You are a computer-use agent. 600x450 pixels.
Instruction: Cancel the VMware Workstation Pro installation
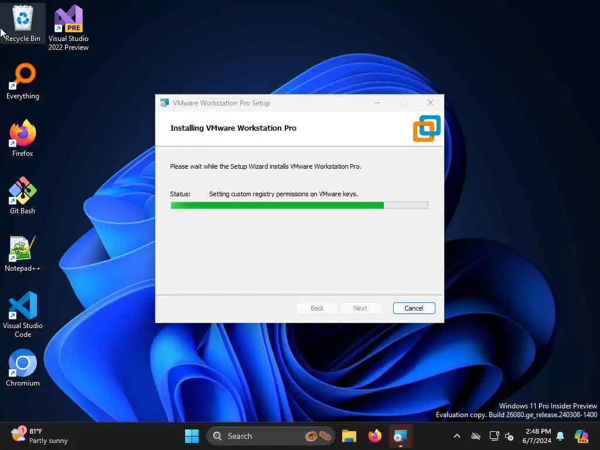tap(414, 308)
